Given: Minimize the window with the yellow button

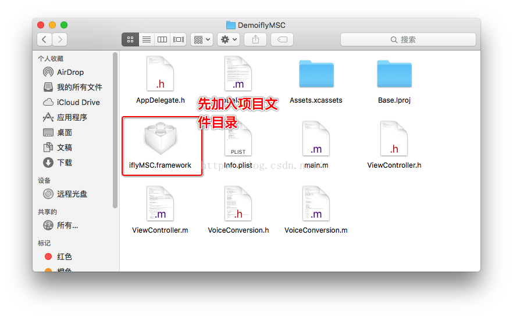Looking at the screenshot, I should tap(52, 25).
